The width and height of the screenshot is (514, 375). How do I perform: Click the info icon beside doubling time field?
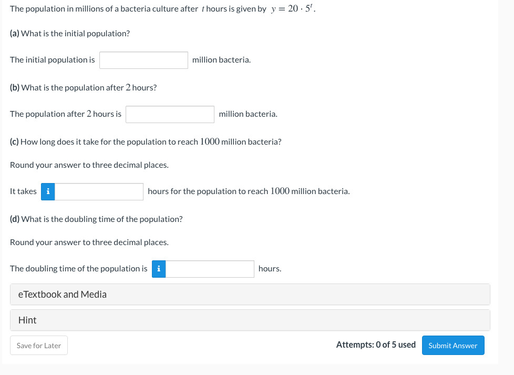pyautogui.click(x=159, y=269)
